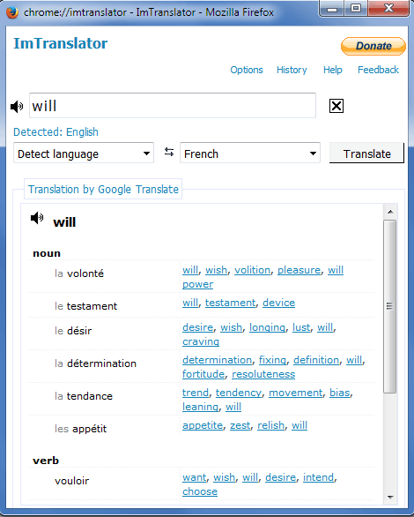This screenshot has height=517, width=414.
Task: Play audio of the source text
Action: pyautogui.click(x=17, y=107)
